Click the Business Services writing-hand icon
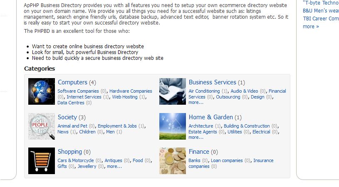This screenshot has width=339, height=187. click(173, 91)
